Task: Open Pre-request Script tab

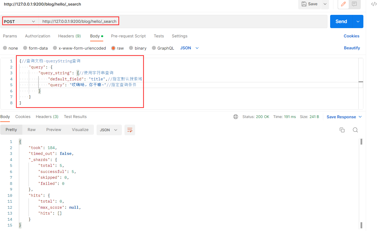Action: tap(128, 36)
